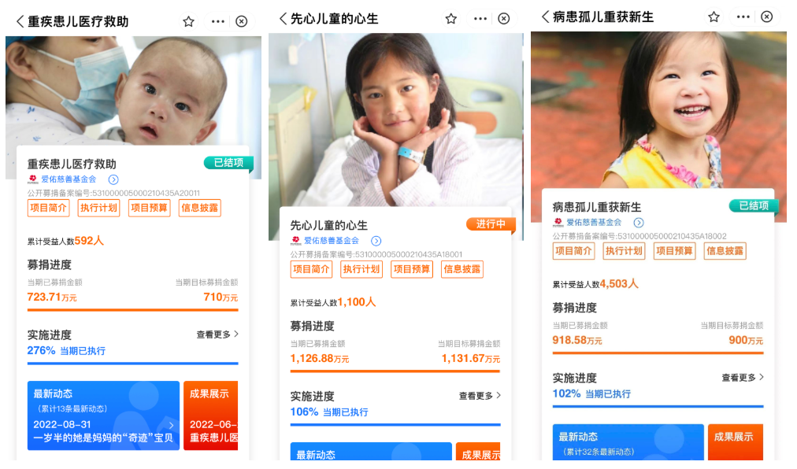Click the 723.71万元 fundraising progress bar

(x=132, y=309)
